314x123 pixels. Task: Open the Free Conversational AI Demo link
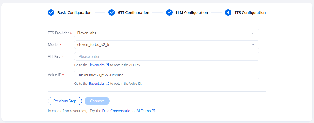126,111
